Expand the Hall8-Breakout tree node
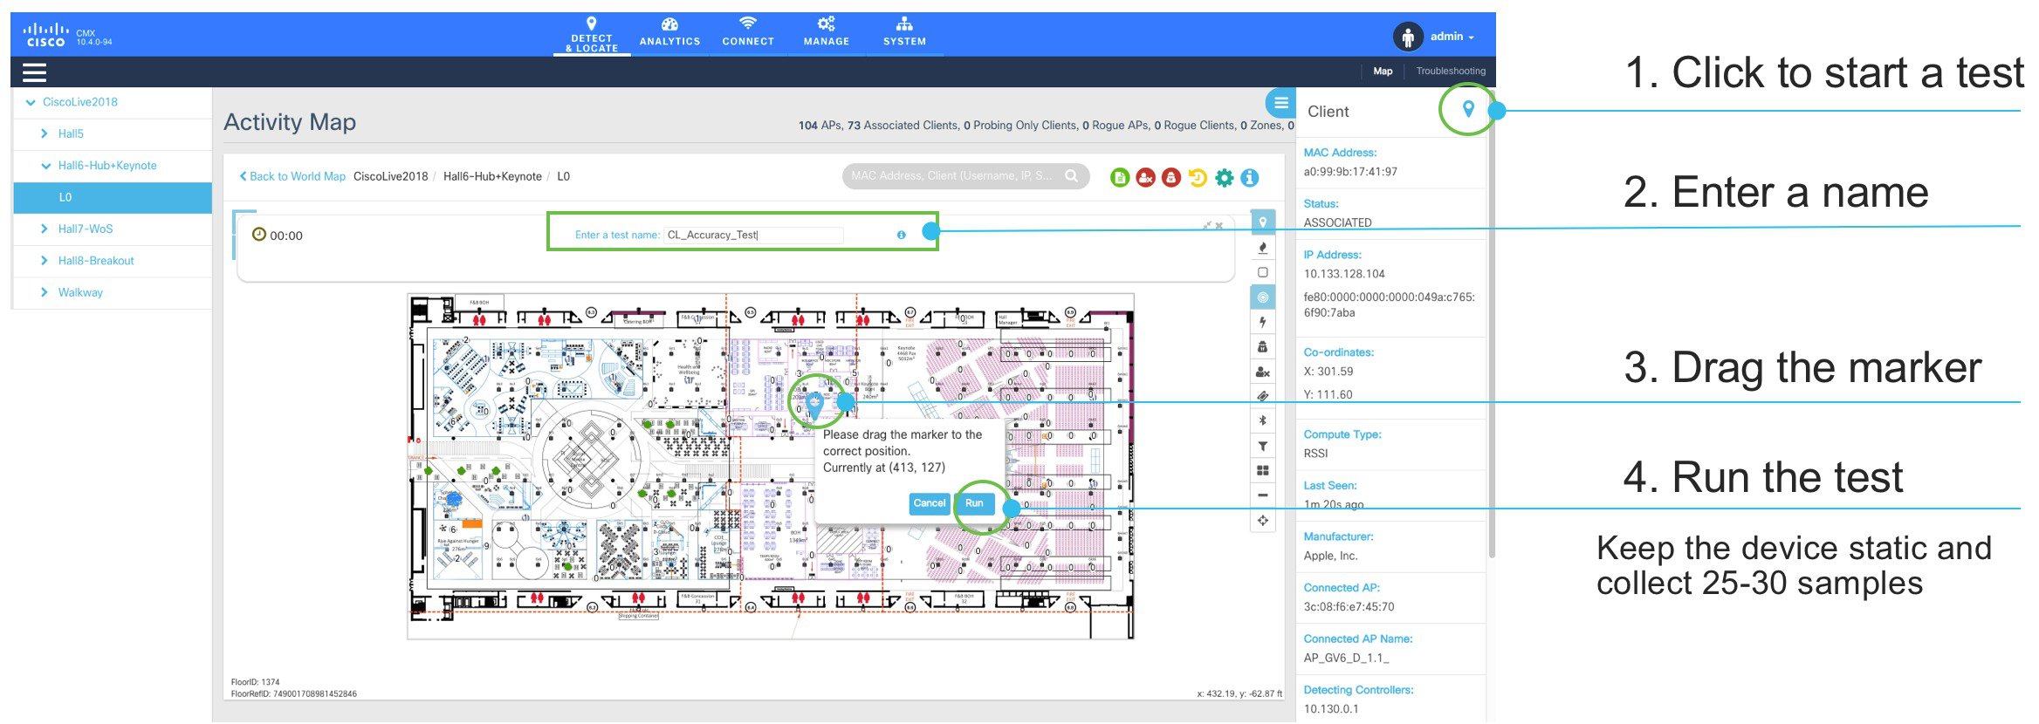Image resolution: width=2039 pixels, height=724 pixels. click(x=44, y=261)
